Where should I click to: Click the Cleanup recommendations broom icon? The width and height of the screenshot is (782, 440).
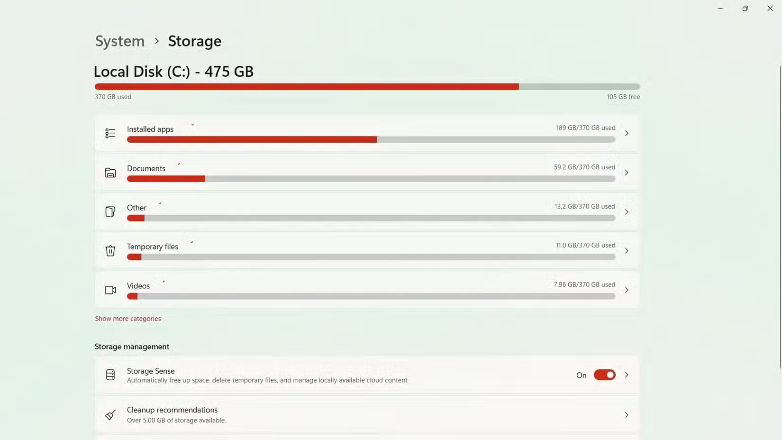click(110, 414)
